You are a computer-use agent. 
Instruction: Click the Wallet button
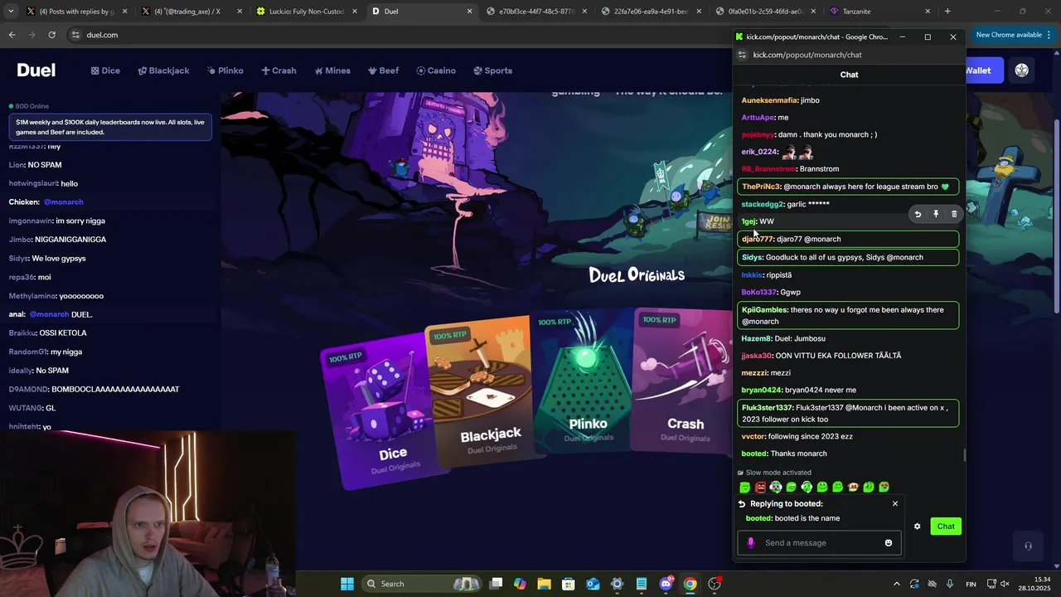click(x=983, y=70)
